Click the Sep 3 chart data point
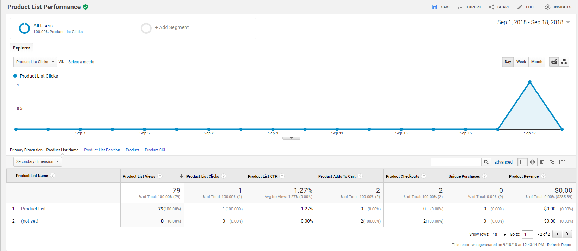This screenshot has width=578, height=251. click(80, 129)
